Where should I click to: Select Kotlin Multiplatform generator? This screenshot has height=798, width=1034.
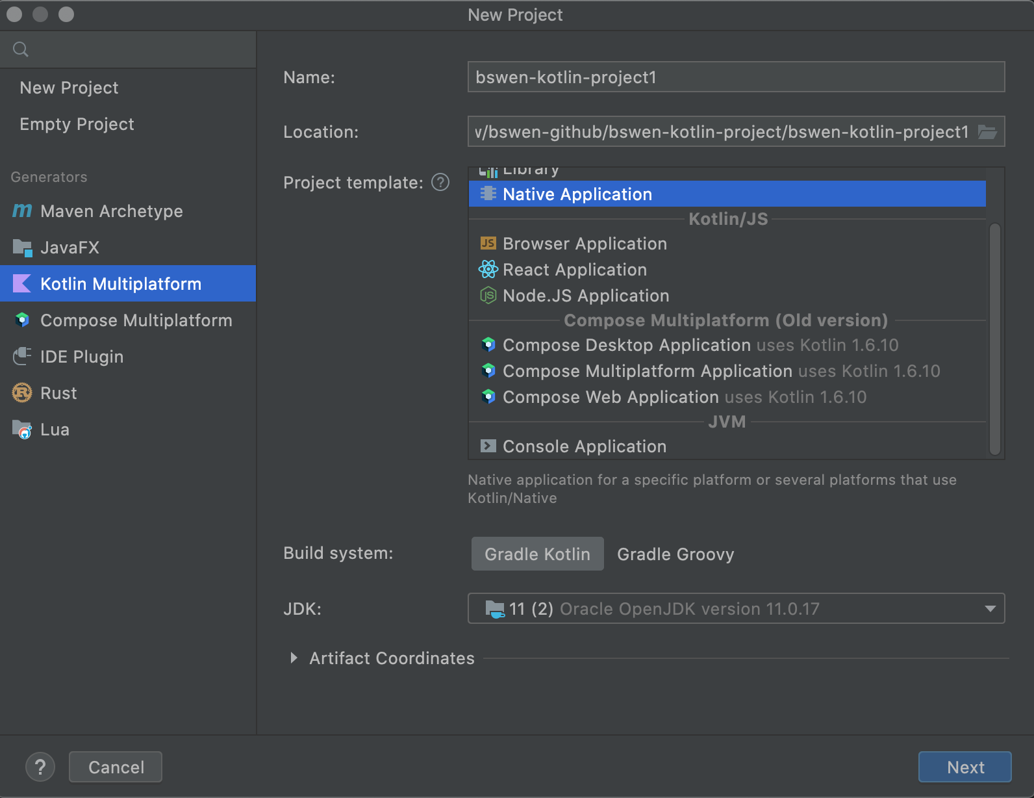click(128, 283)
